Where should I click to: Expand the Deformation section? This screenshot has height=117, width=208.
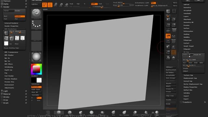click(x=188, y=31)
